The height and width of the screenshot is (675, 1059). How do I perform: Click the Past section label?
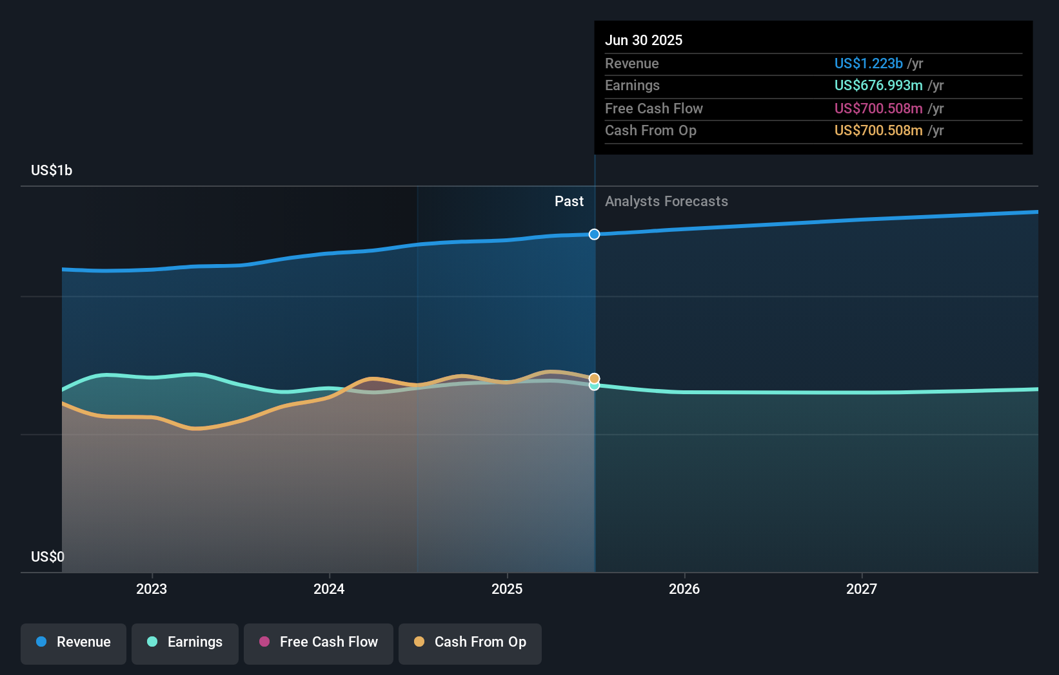(x=569, y=202)
